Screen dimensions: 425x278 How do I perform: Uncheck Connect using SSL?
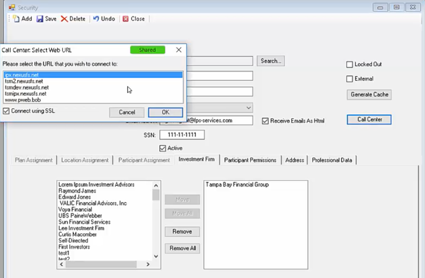[x=6, y=111]
